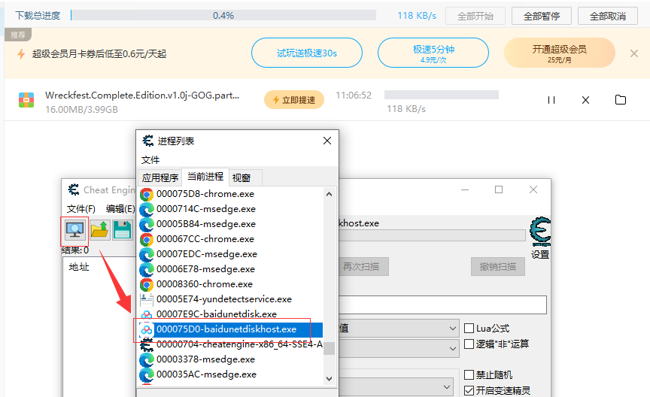Viewport: 650px width, 397px height.
Task: Click process list scroll down arrow
Action: 330,378
